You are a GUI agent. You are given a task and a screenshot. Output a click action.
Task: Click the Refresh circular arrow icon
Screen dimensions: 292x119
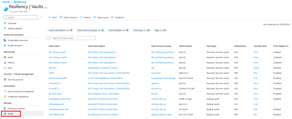coord(81,17)
